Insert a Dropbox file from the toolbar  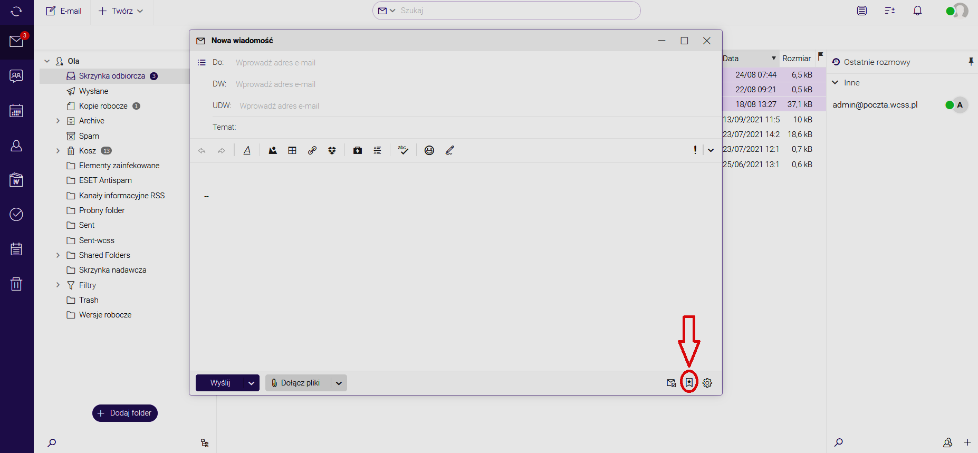pyautogui.click(x=332, y=151)
